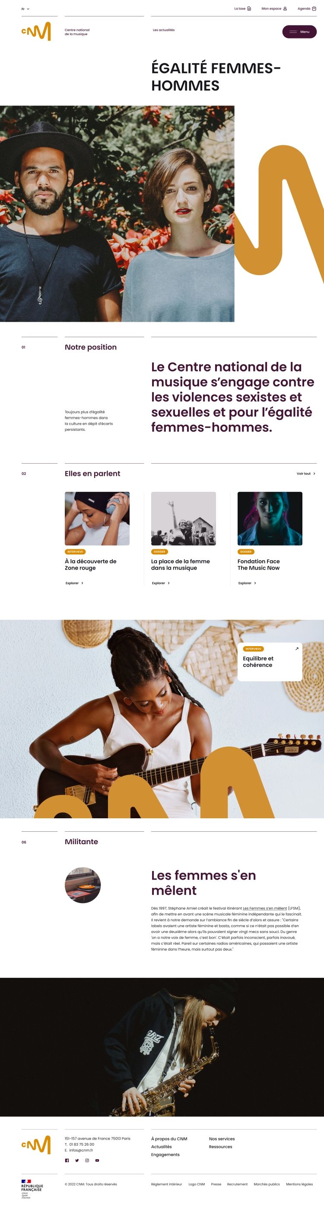Click Voir tout chevron link

point(306,474)
